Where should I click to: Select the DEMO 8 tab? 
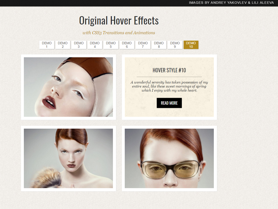click(x=159, y=44)
